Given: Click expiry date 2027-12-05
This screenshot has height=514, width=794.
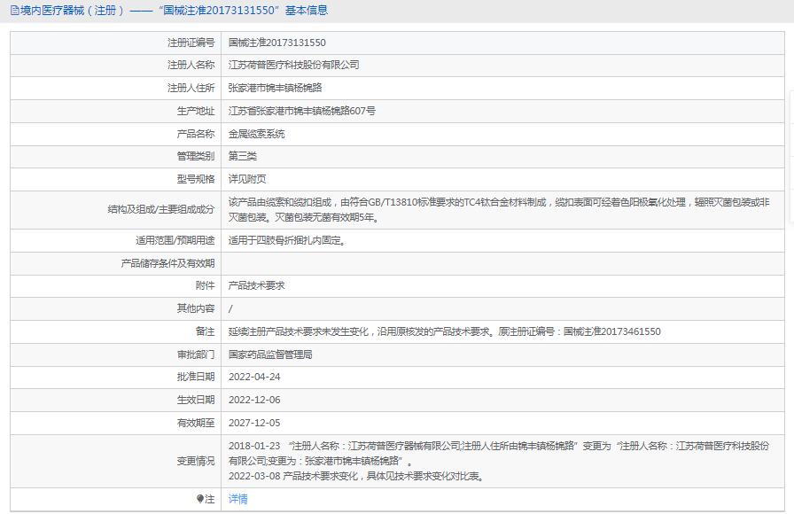Looking at the screenshot, I should 254,423.
